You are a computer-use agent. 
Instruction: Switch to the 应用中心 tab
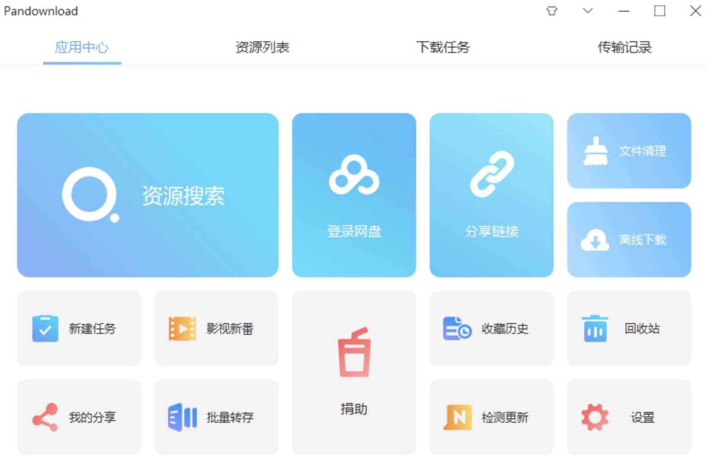point(82,47)
